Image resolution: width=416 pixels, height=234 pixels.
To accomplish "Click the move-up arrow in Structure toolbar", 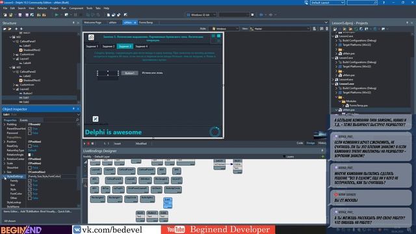I will (16, 29).
